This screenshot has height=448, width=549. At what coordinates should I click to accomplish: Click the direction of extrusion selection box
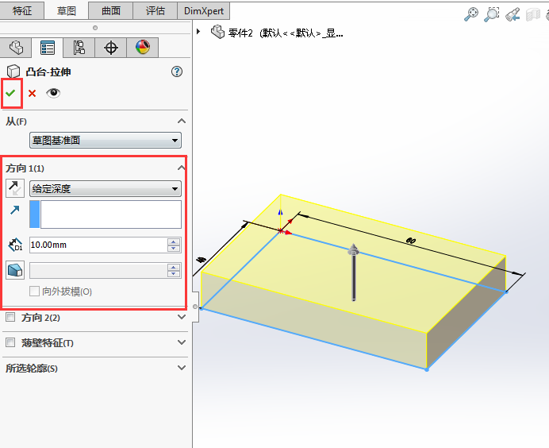pos(111,214)
